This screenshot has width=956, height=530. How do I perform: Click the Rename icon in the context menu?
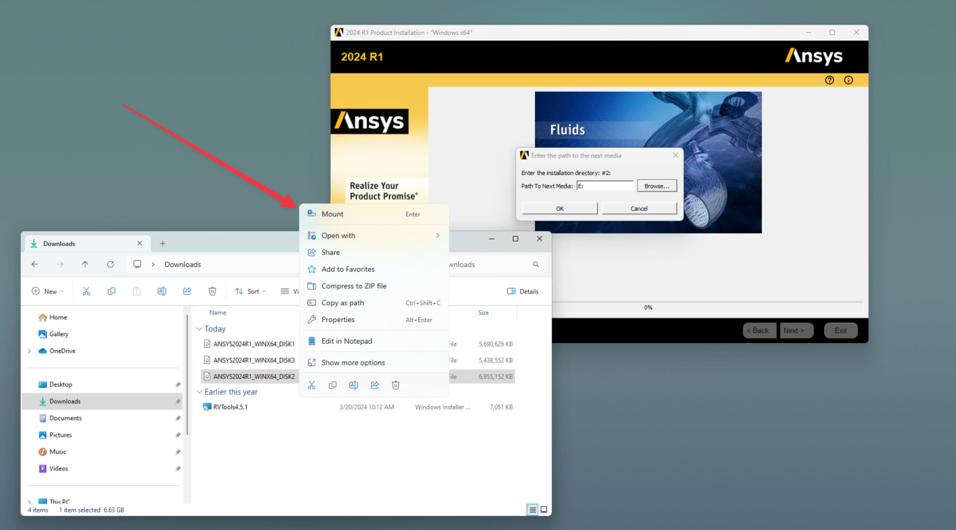(x=354, y=385)
